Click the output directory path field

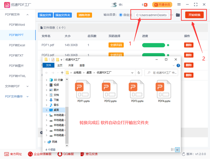coord(152,15)
